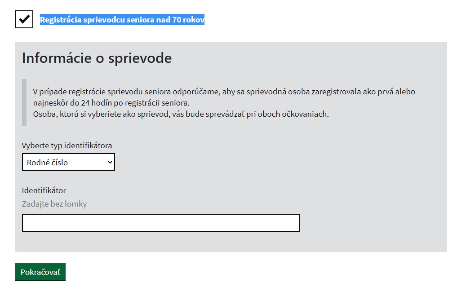Click the 'Vyberte typ identifikátora' label

tap(67, 146)
